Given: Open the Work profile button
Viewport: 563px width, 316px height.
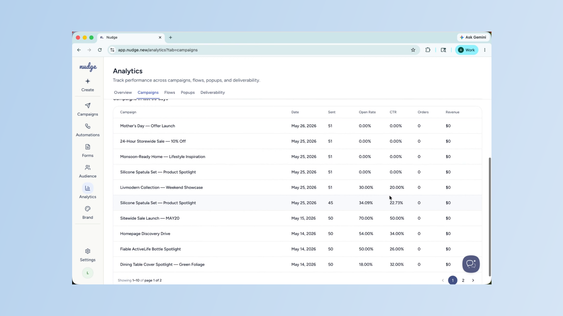Looking at the screenshot, I should tap(467, 50).
